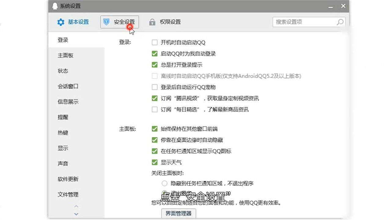Viewport: 391px width, 220px height.
Task: Check 登录后自动运行QQ宠物
Action: click(155, 87)
